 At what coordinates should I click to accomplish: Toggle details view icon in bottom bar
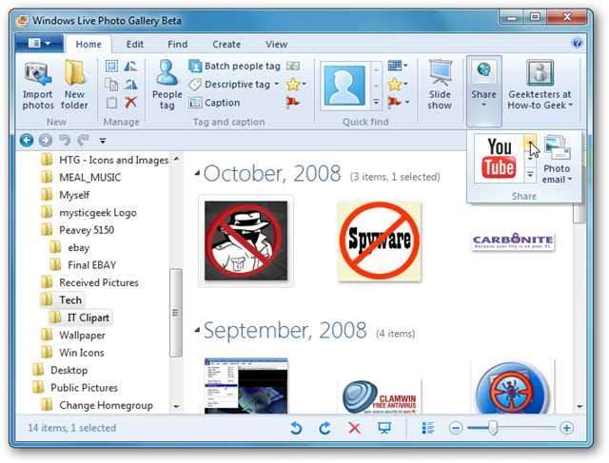coord(427,428)
